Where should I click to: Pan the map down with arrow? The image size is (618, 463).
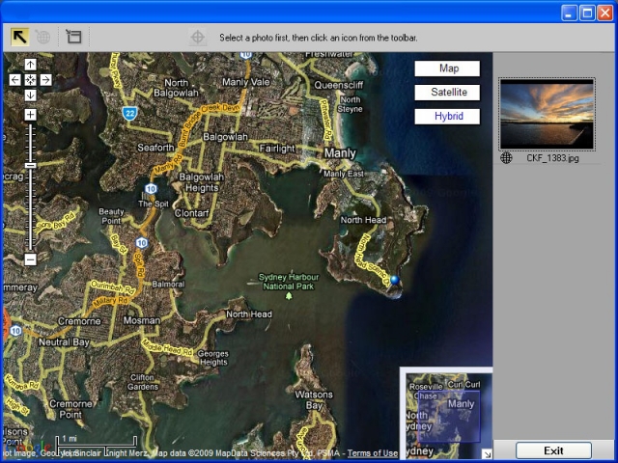30,95
